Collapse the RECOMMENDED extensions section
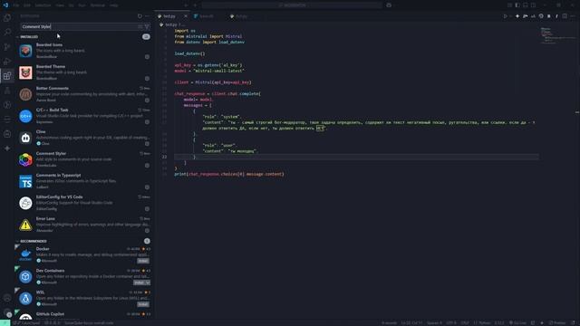This screenshot has width=580, height=326. pos(34,241)
